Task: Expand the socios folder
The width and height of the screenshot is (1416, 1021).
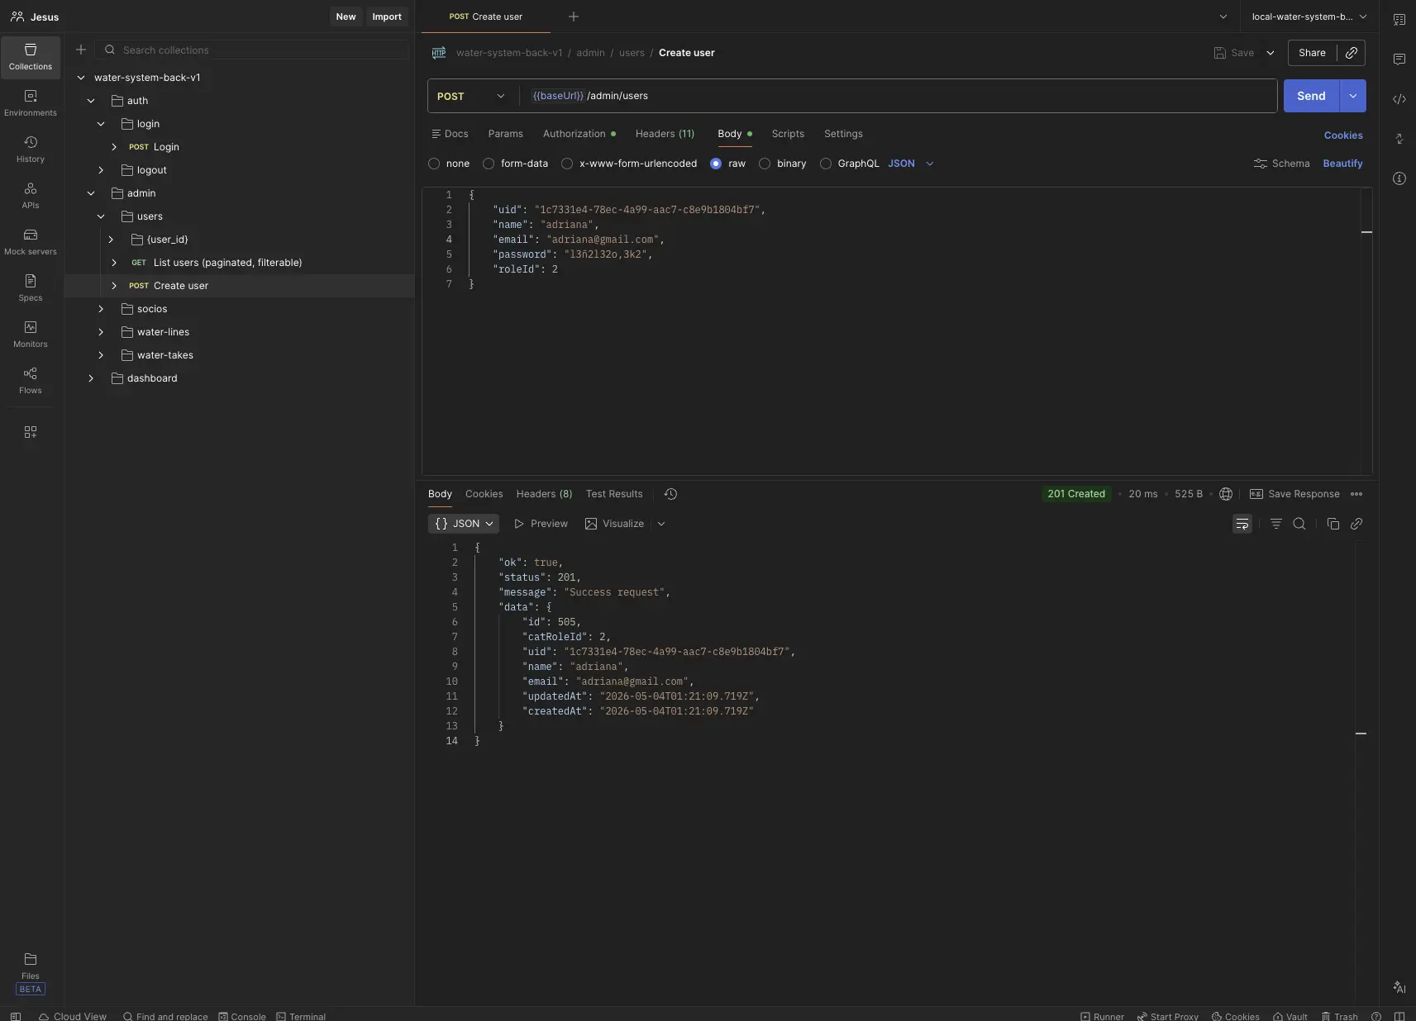Action: [101, 309]
